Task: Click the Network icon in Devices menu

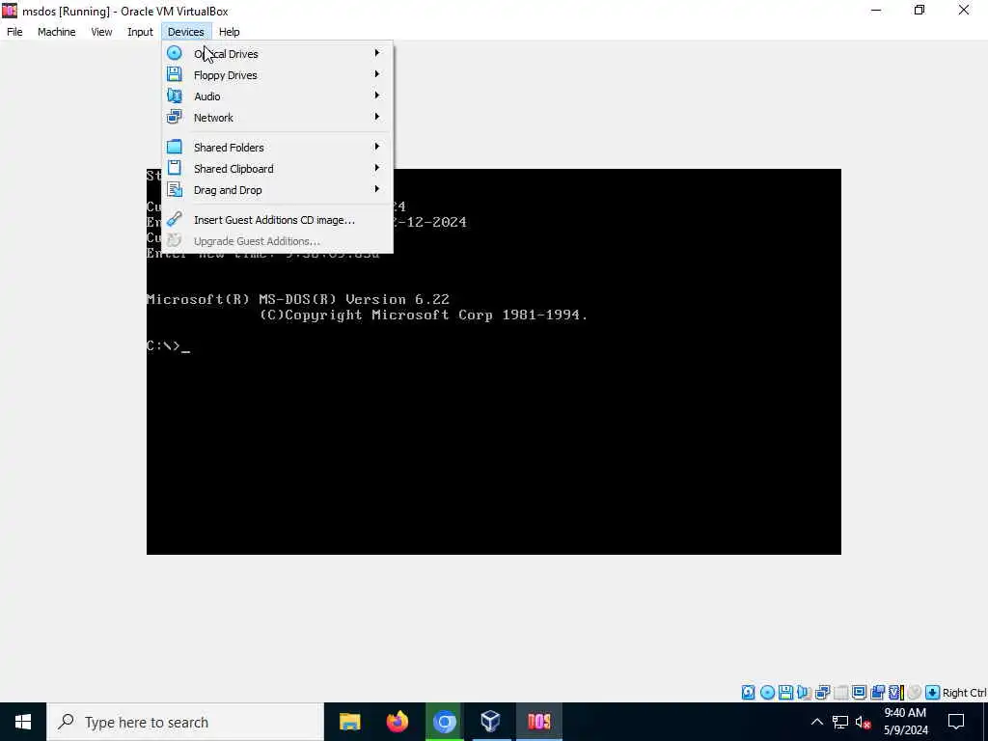Action: pos(174,117)
